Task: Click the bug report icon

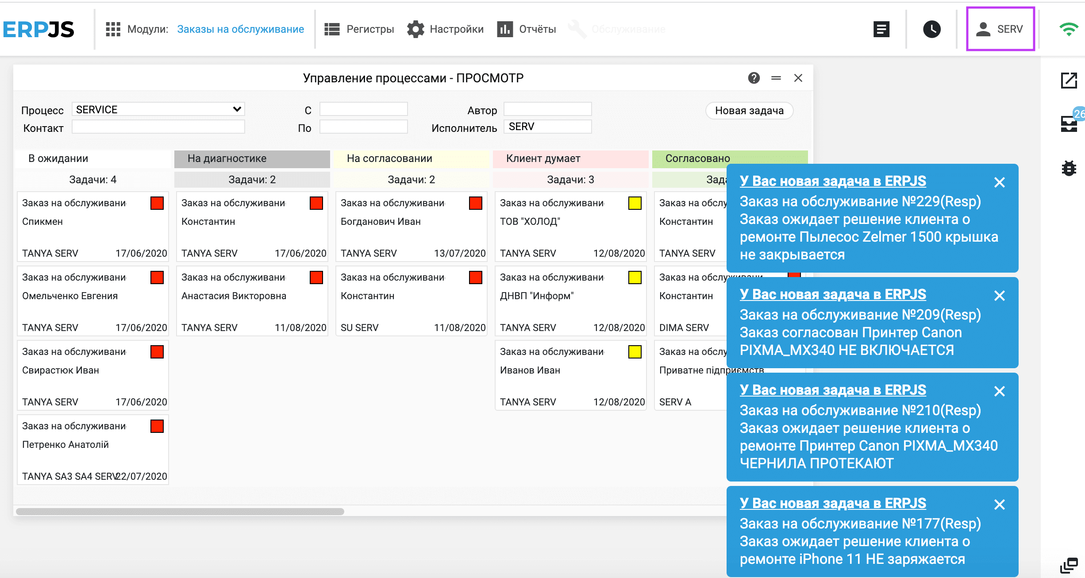Action: 1069,168
